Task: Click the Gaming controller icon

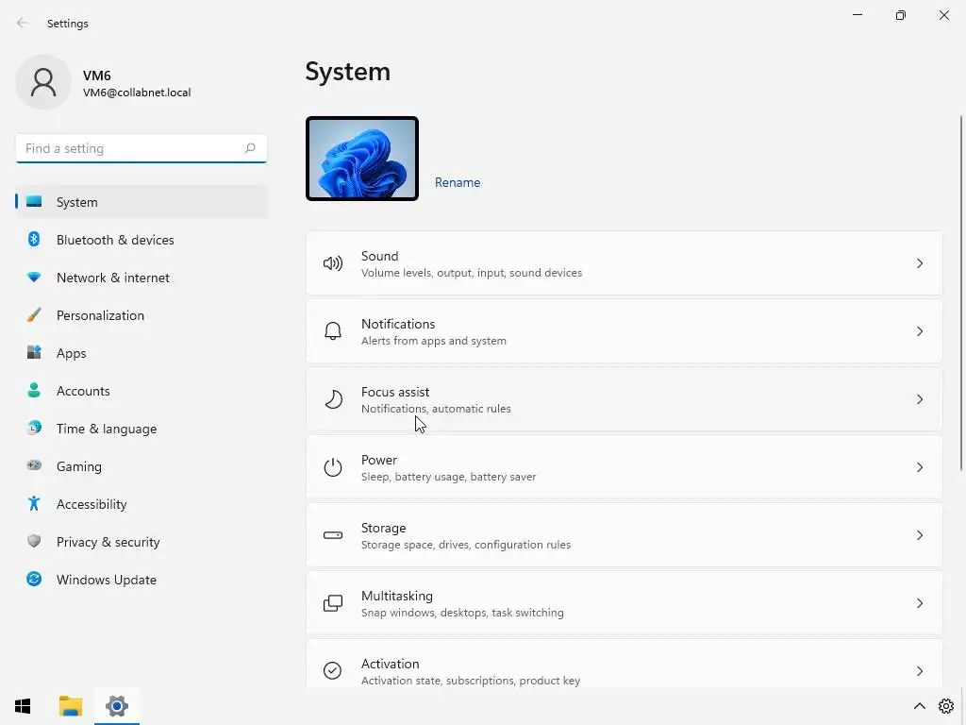Action: coord(34,465)
